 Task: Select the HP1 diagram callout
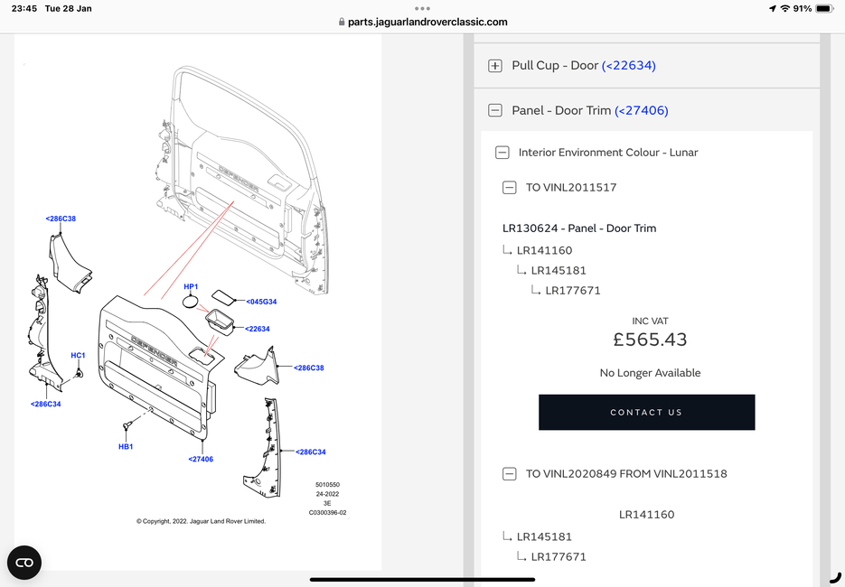pyautogui.click(x=191, y=286)
